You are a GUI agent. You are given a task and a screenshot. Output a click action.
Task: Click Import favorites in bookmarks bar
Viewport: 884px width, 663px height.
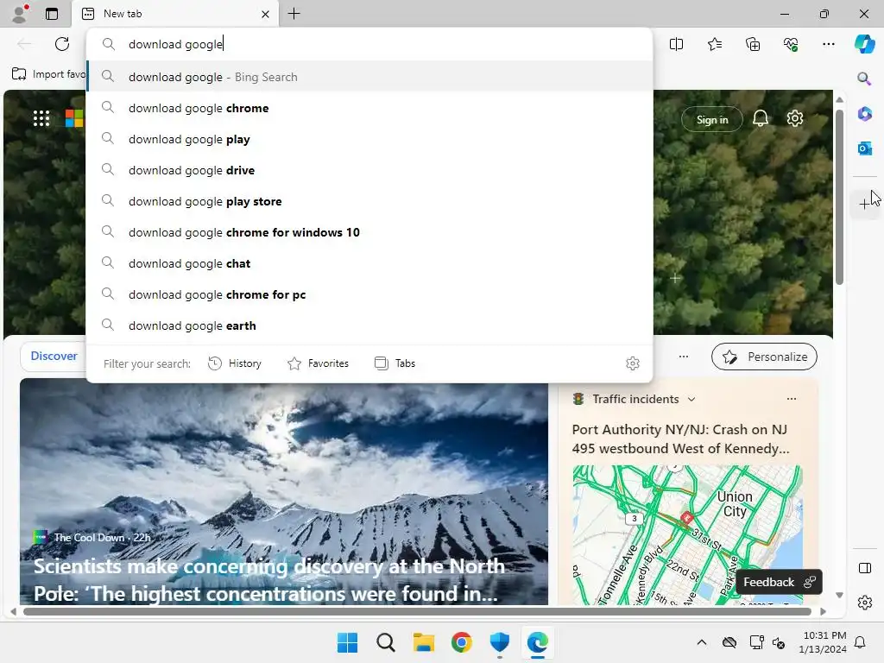click(49, 74)
